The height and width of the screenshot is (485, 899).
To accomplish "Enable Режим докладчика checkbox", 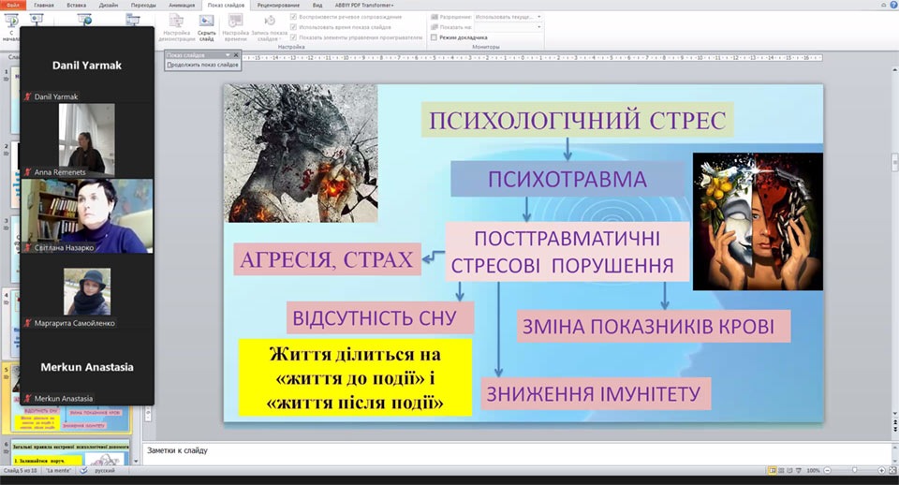I will (434, 37).
